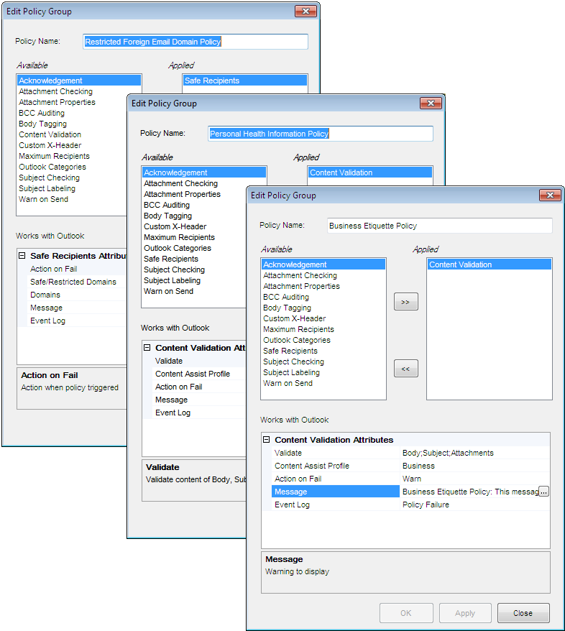This screenshot has height=631, width=565.
Task: Click Event Log row in Personal Health window
Action: (x=199, y=413)
